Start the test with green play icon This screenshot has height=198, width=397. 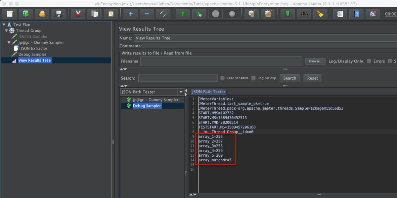click(183, 14)
